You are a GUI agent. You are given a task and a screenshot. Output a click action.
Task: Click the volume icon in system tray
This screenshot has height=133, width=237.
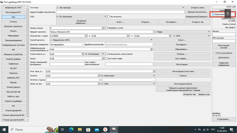pyautogui.click(x=208, y=129)
